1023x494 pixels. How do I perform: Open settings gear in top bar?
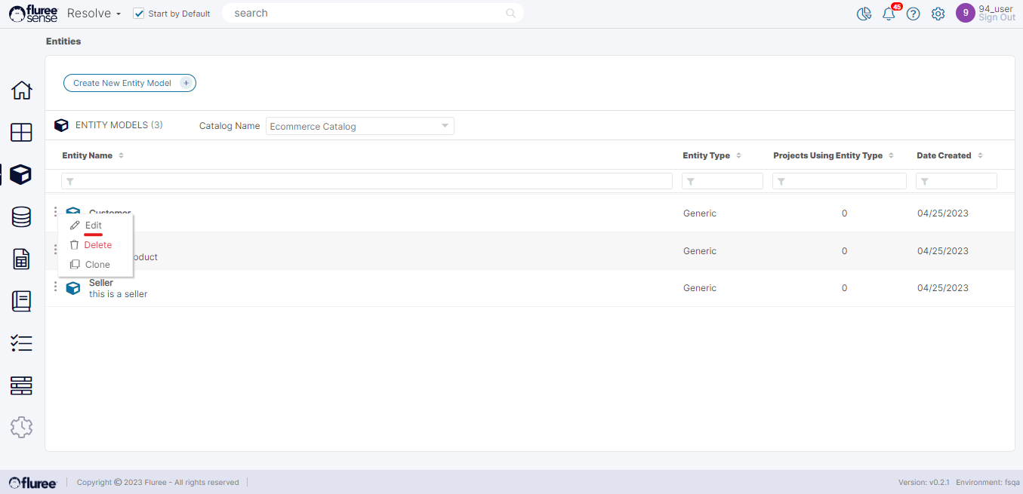click(x=938, y=14)
